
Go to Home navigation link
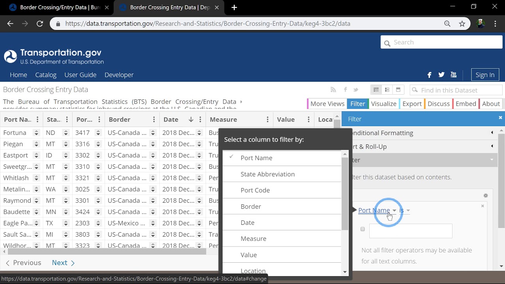(x=19, y=75)
